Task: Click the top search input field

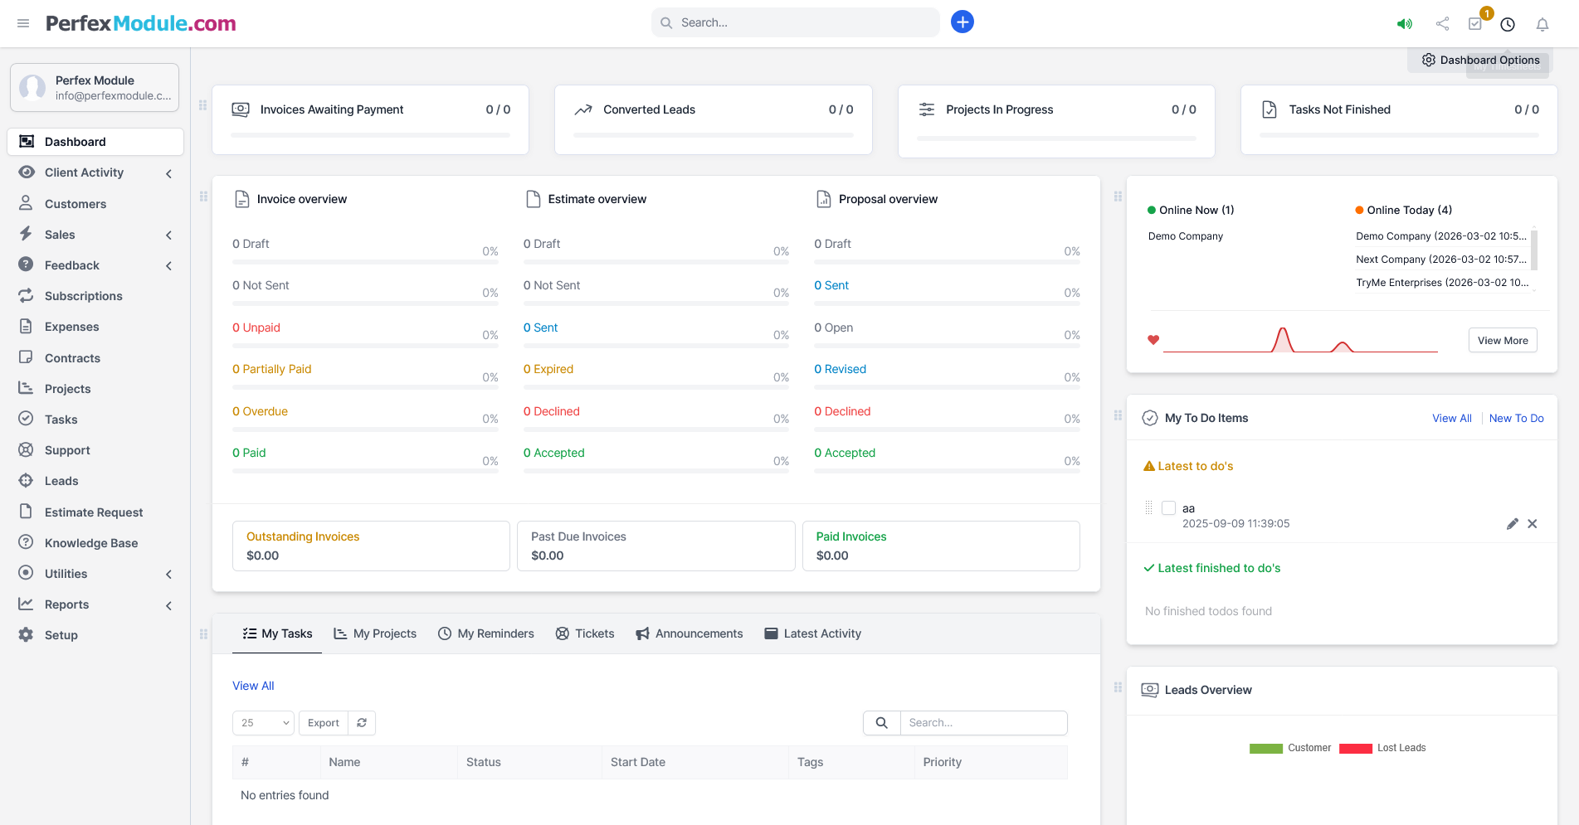Action: [805, 22]
